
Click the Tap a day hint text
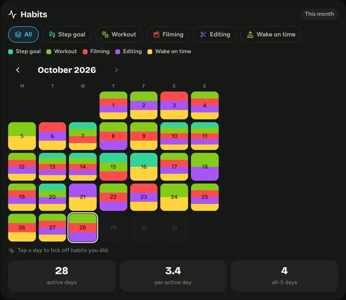click(x=63, y=250)
